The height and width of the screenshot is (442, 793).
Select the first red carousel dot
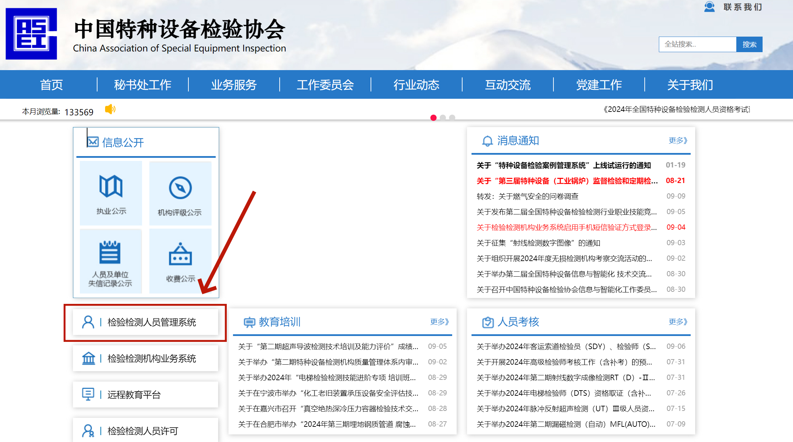pyautogui.click(x=433, y=117)
